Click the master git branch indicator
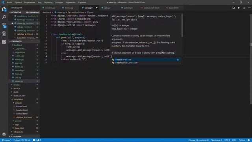Screen dimensions: 252x142 click(x=6, y=140)
